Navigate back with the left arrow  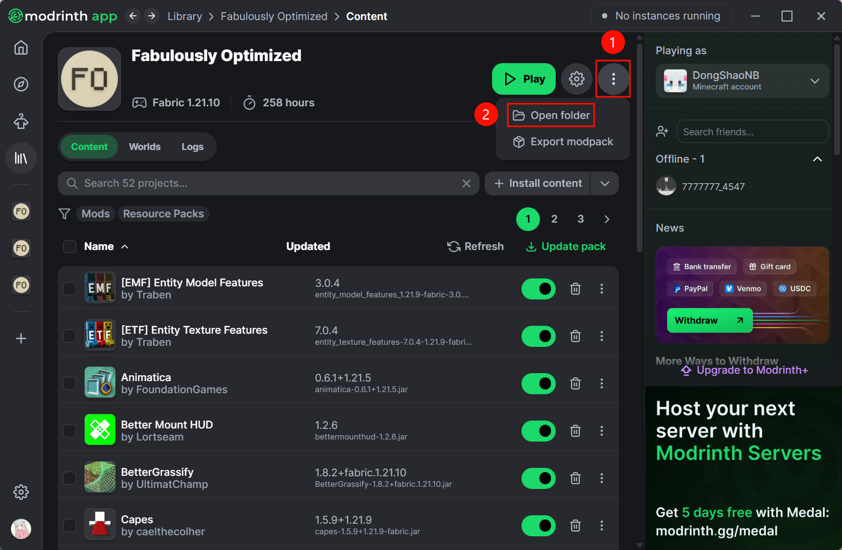pos(133,16)
